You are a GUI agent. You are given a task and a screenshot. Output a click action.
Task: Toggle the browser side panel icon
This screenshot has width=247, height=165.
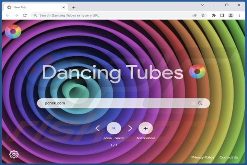222,15
